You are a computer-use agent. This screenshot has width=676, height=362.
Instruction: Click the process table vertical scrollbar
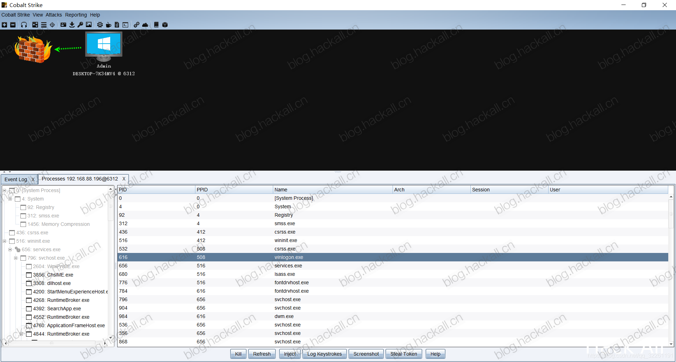coord(671,270)
